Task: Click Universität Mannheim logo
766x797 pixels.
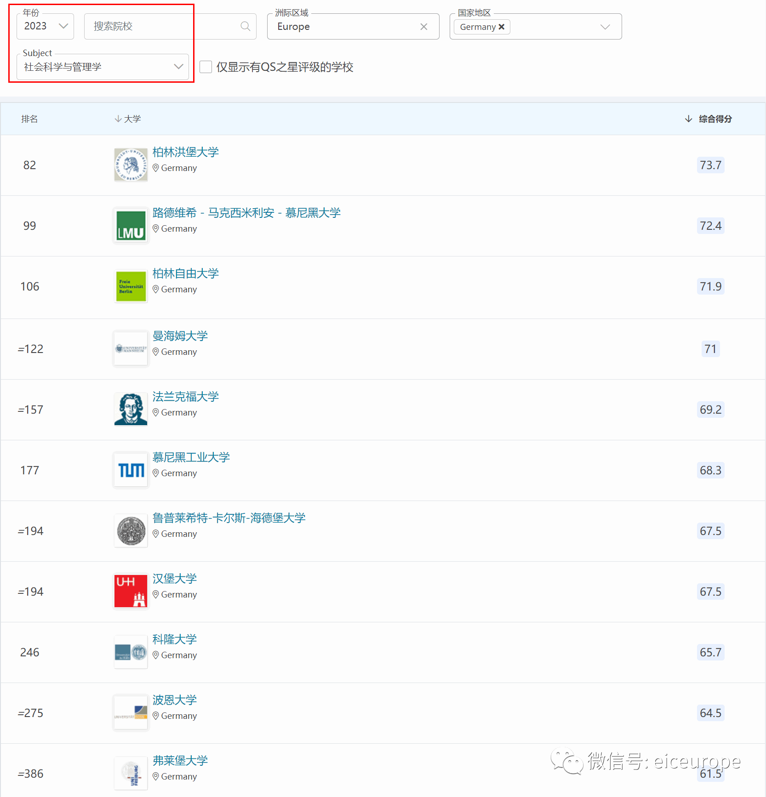Action: 131,348
